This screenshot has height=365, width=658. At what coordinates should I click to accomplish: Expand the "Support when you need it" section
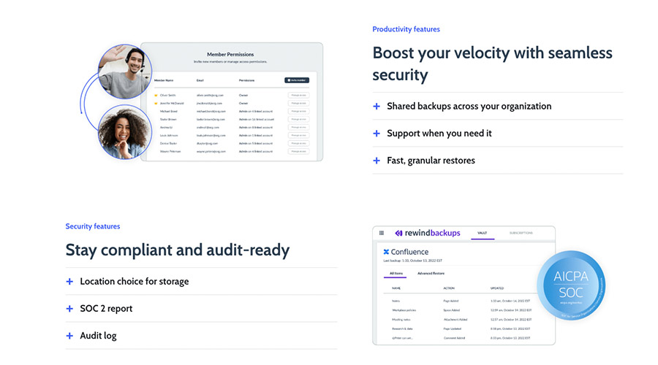point(377,134)
